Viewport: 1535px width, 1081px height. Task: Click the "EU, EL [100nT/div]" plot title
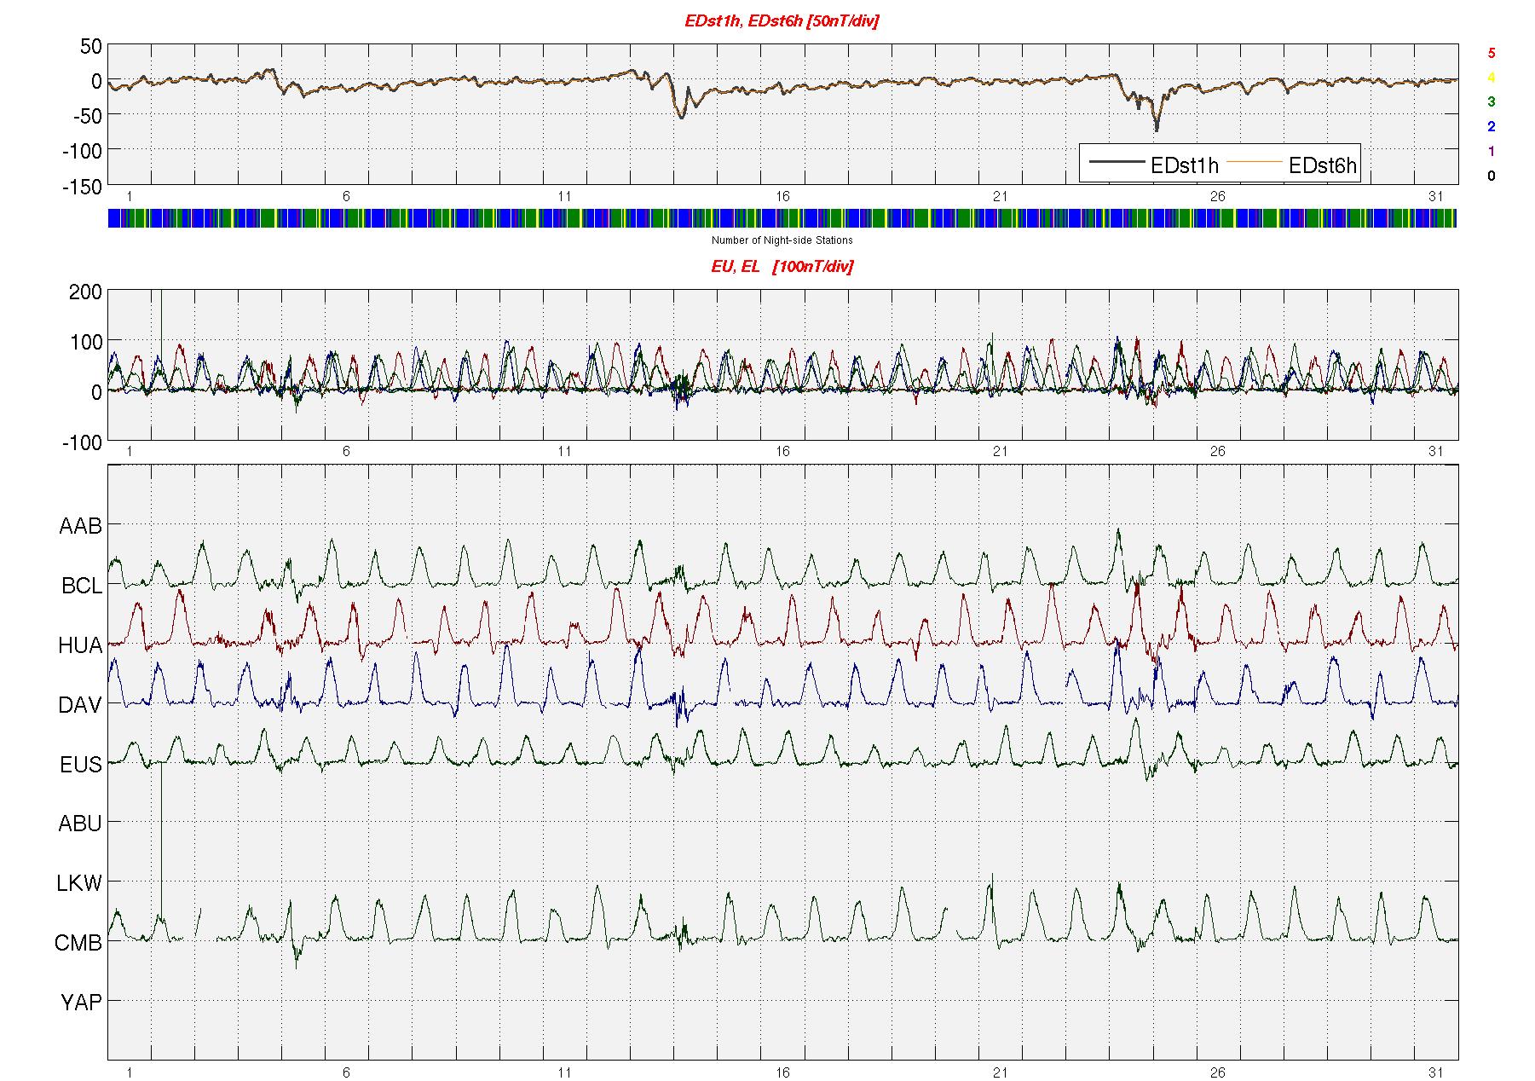782,267
